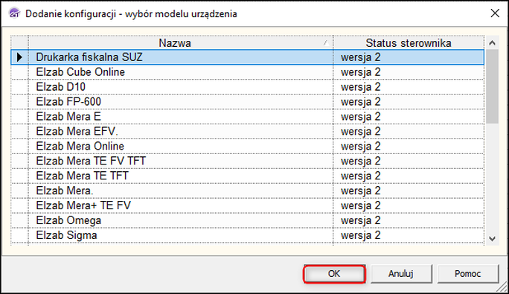This screenshot has width=509, height=294.
Task: Select the Elzab Mera Online row
Action: point(247,146)
